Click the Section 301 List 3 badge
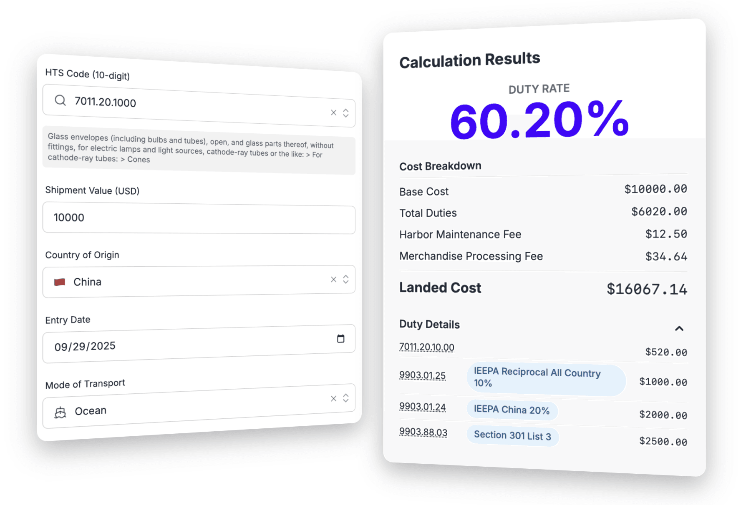 tap(512, 436)
